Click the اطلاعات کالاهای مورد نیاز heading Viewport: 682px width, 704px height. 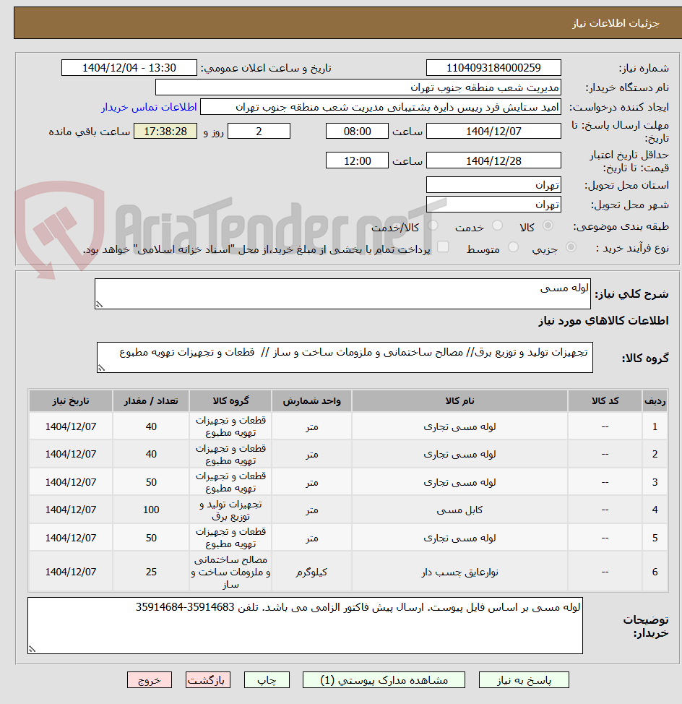pyautogui.click(x=603, y=321)
